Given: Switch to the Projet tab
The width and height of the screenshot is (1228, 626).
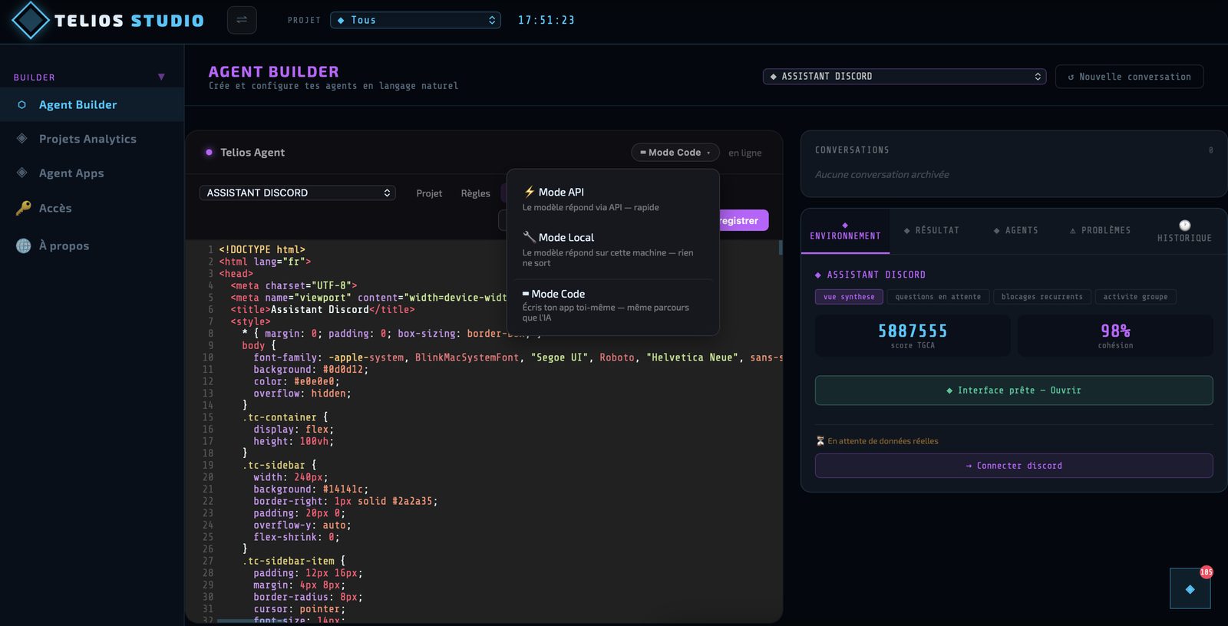Looking at the screenshot, I should point(429,193).
